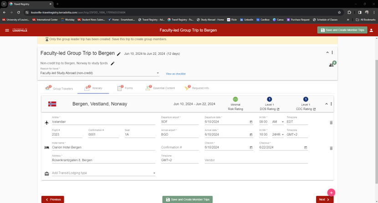
Task: Click the Flight number field
Action: tap(67, 135)
